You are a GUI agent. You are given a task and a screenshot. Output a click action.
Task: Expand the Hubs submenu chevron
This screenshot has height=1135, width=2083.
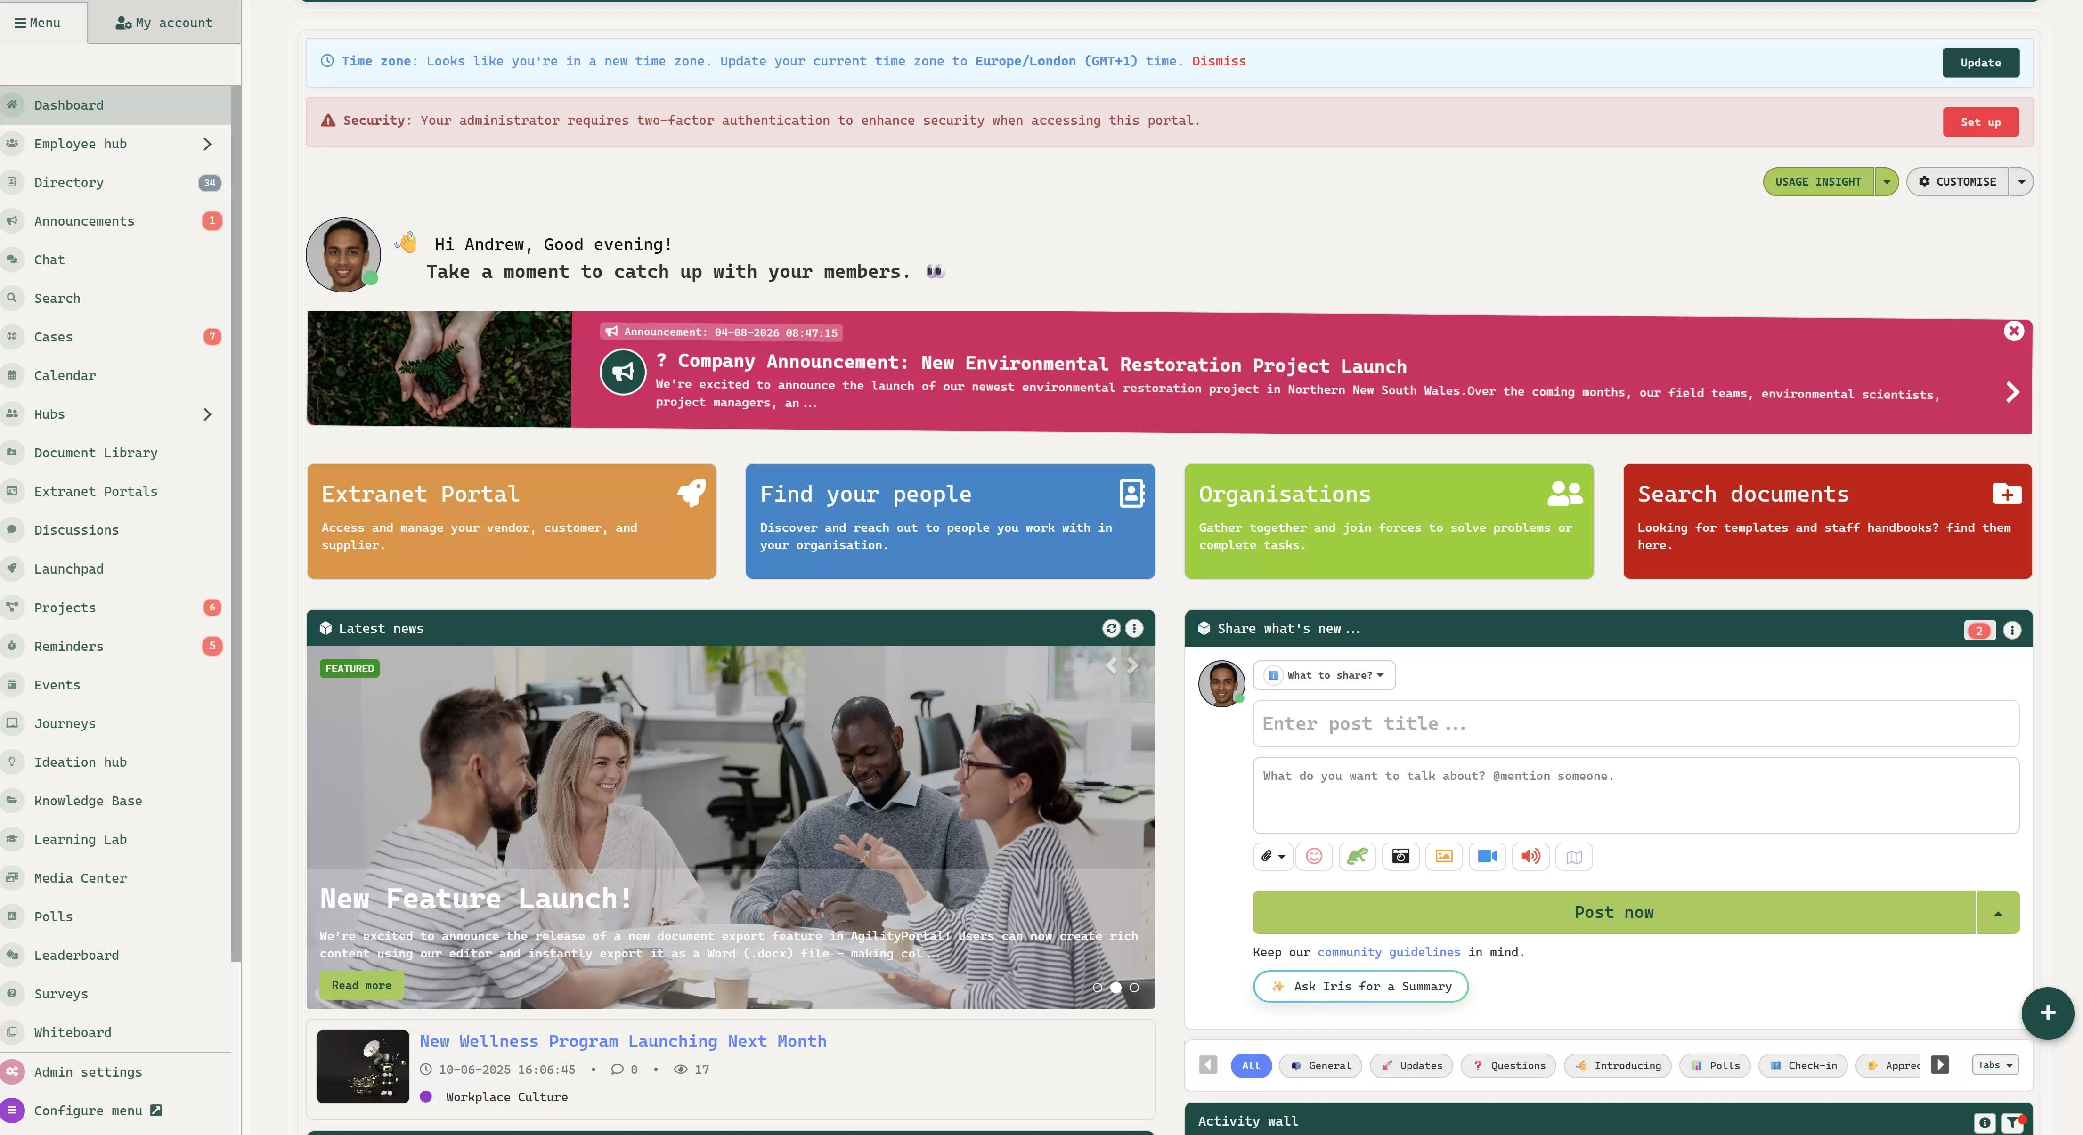pyautogui.click(x=207, y=415)
